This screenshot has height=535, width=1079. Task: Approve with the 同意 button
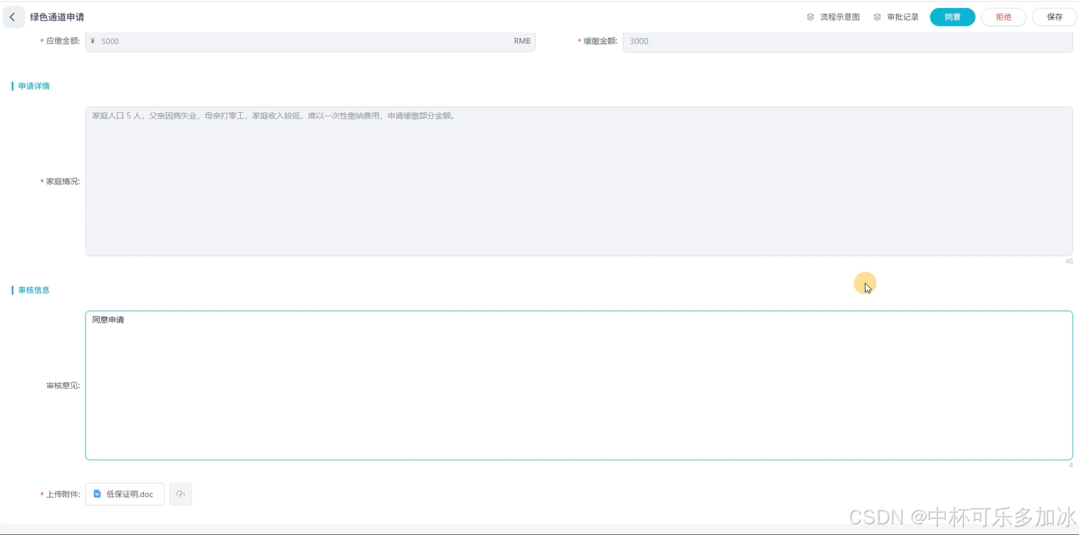point(953,17)
